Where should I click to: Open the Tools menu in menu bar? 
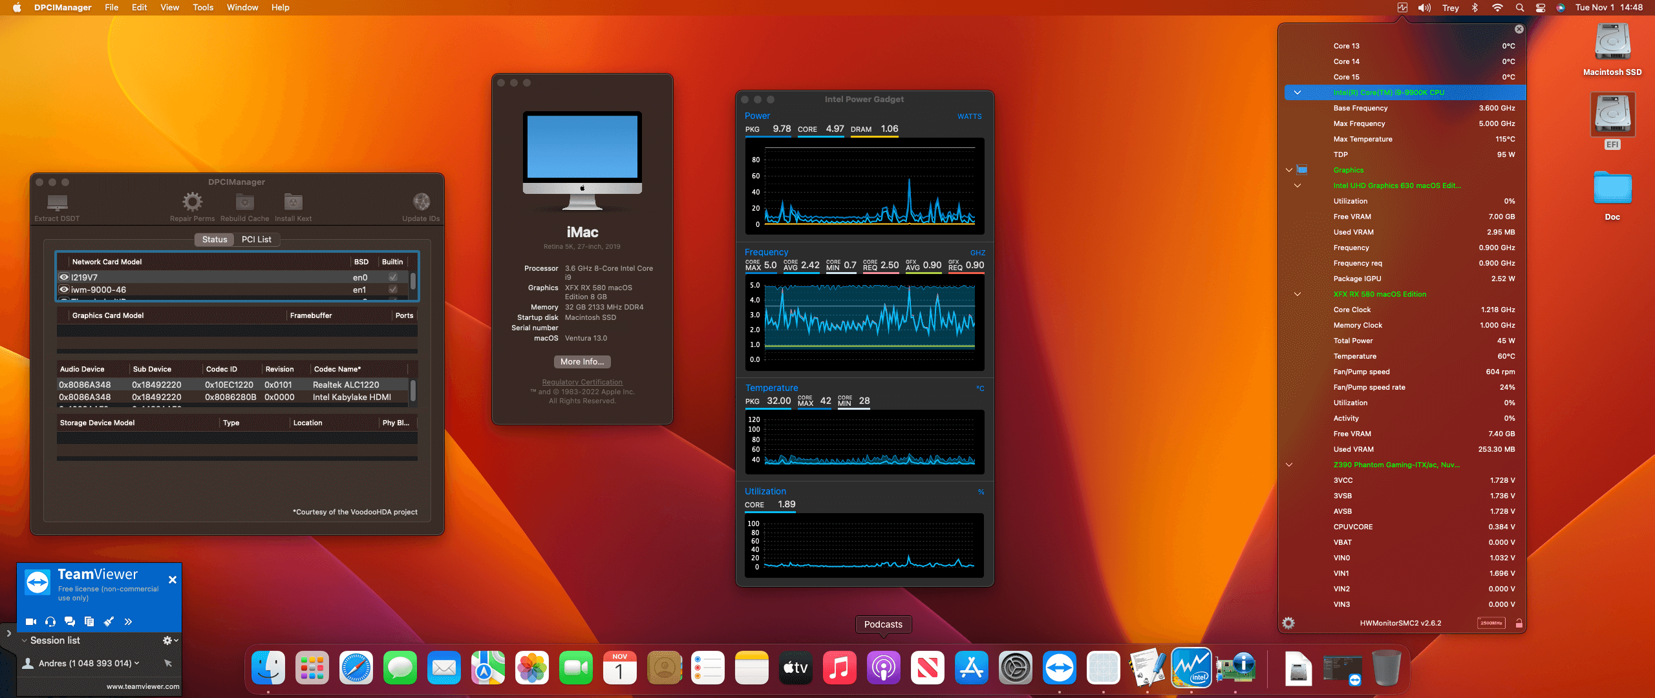coord(203,8)
